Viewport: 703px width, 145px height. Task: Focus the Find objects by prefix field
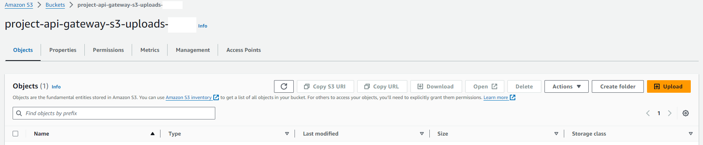(x=114, y=113)
